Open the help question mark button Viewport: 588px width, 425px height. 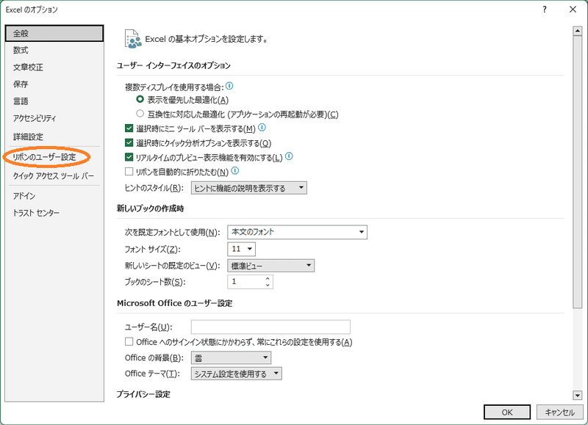545,10
